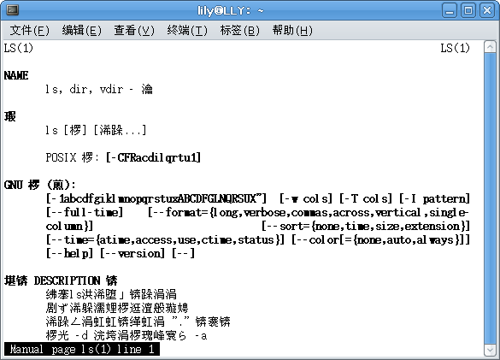Viewport: 500px width, 360px height.
Task: Click the vertical scrollbar track
Action: 490,198
